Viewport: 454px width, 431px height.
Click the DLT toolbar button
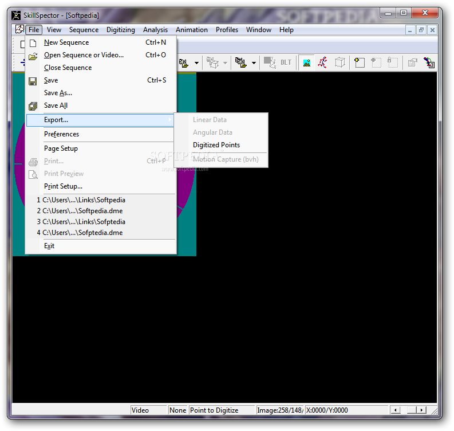pyautogui.click(x=286, y=62)
